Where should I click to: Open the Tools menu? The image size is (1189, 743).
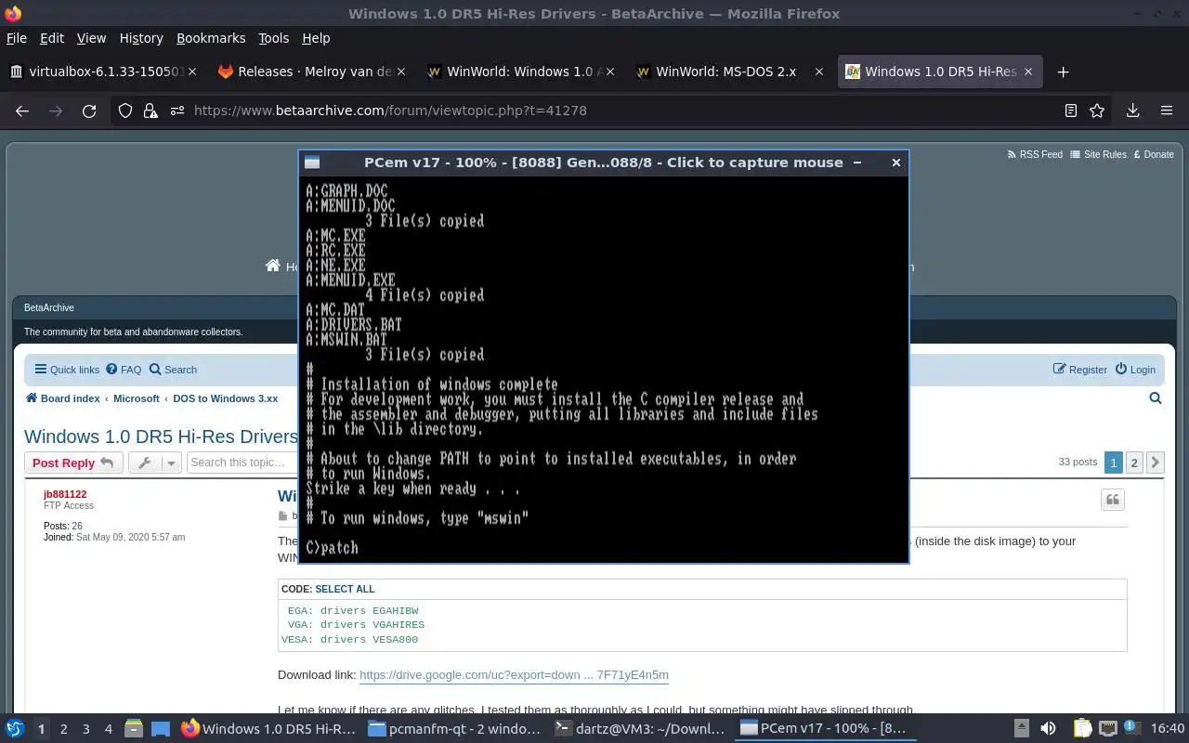pyautogui.click(x=273, y=38)
